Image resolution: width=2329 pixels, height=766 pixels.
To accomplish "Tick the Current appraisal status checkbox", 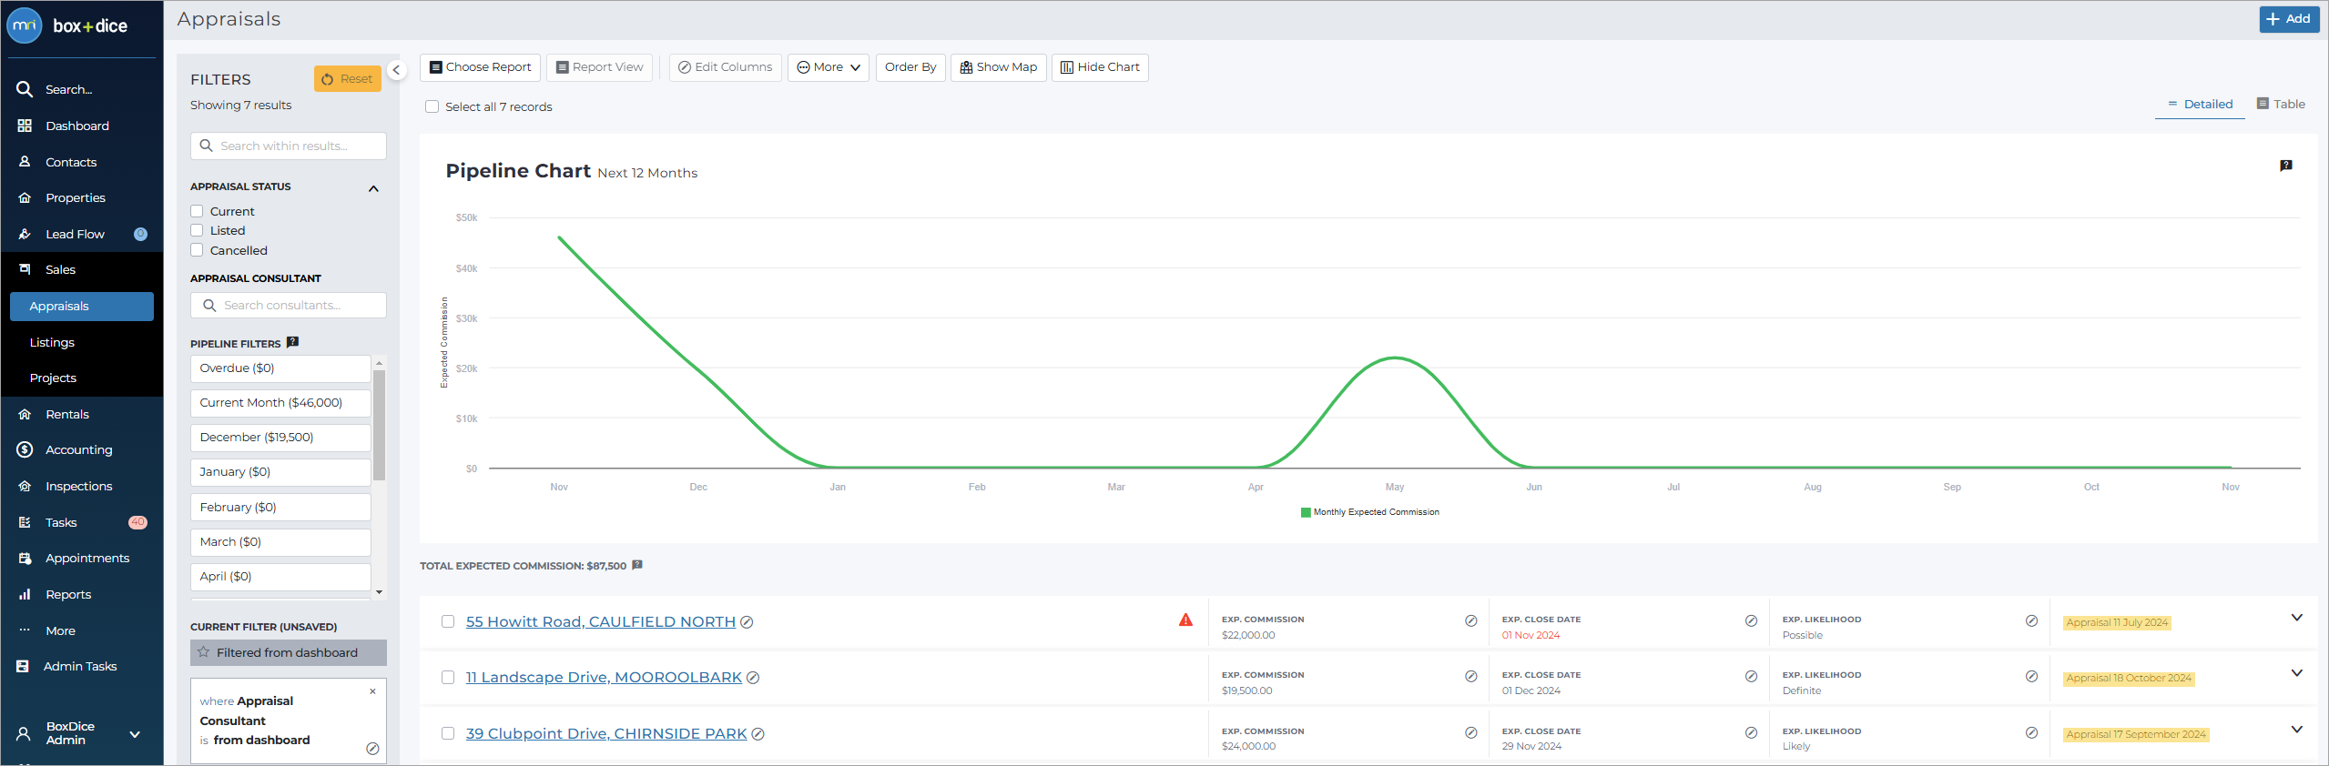I will point(197,211).
